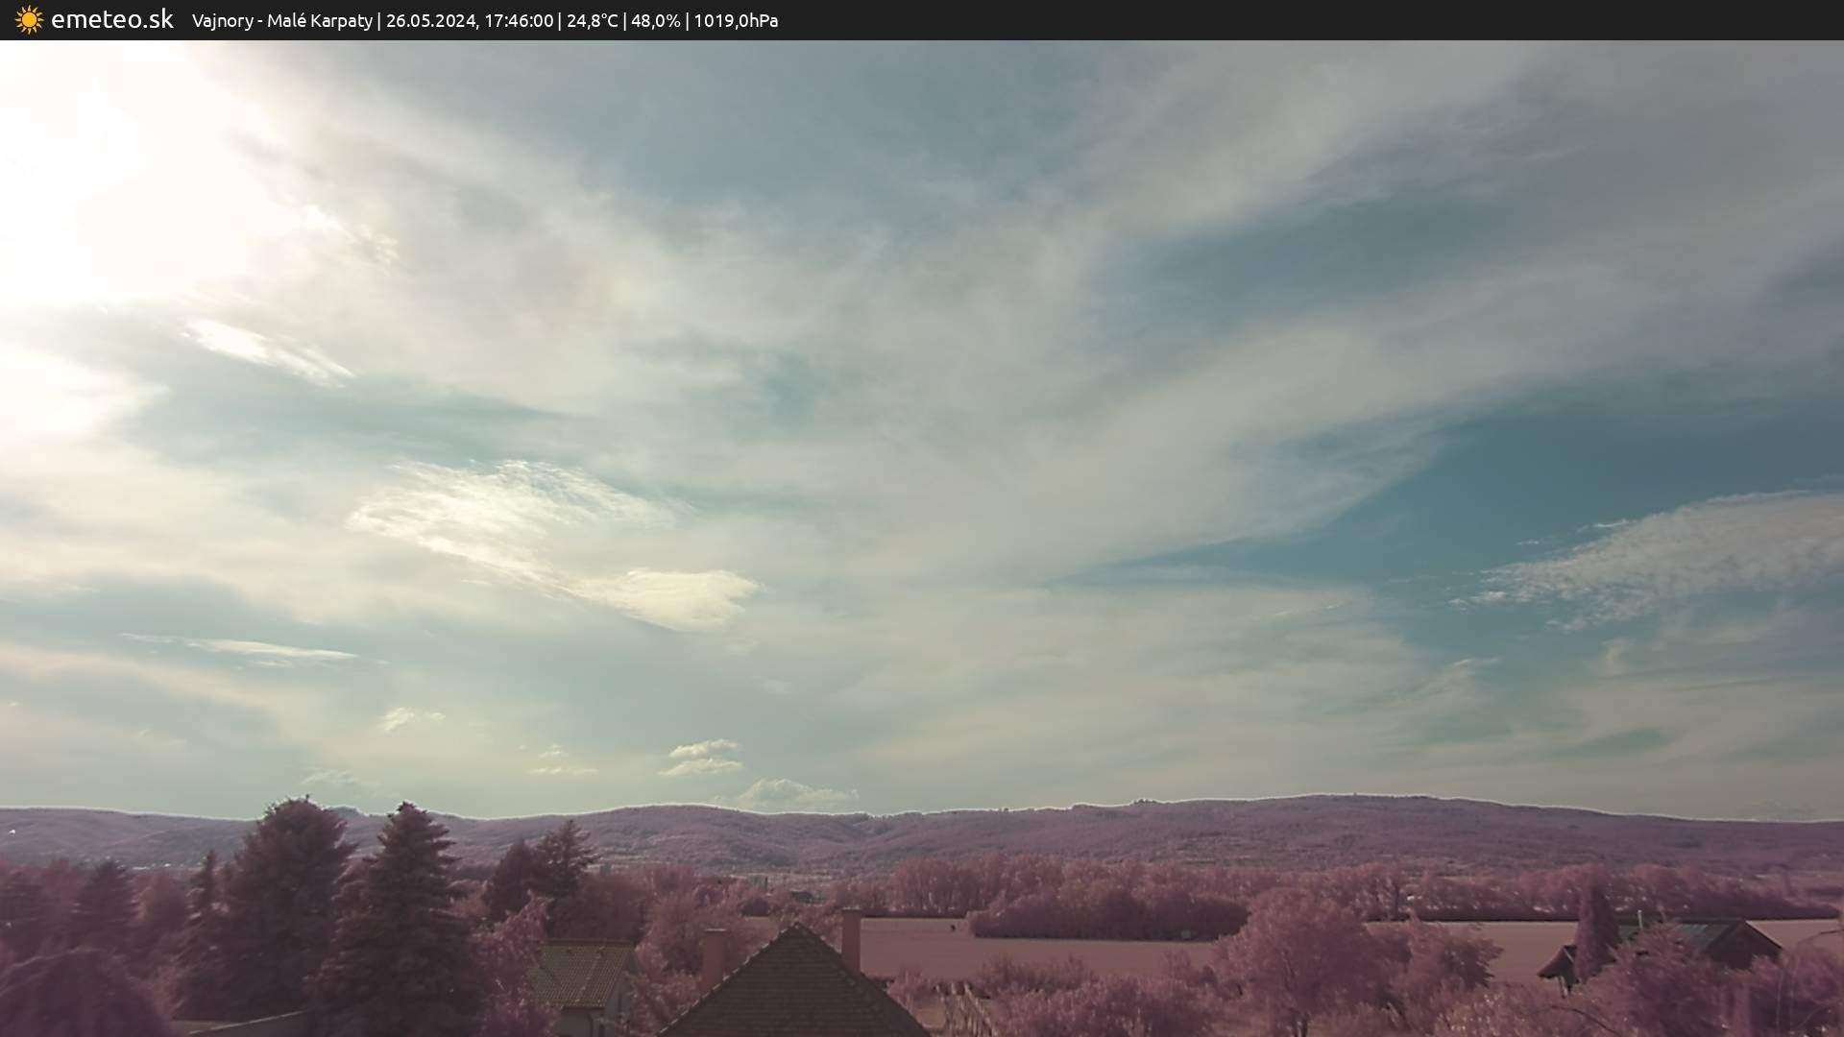1844x1037 pixels.
Task: Click the left brick chimney
Action: click(x=714, y=955)
